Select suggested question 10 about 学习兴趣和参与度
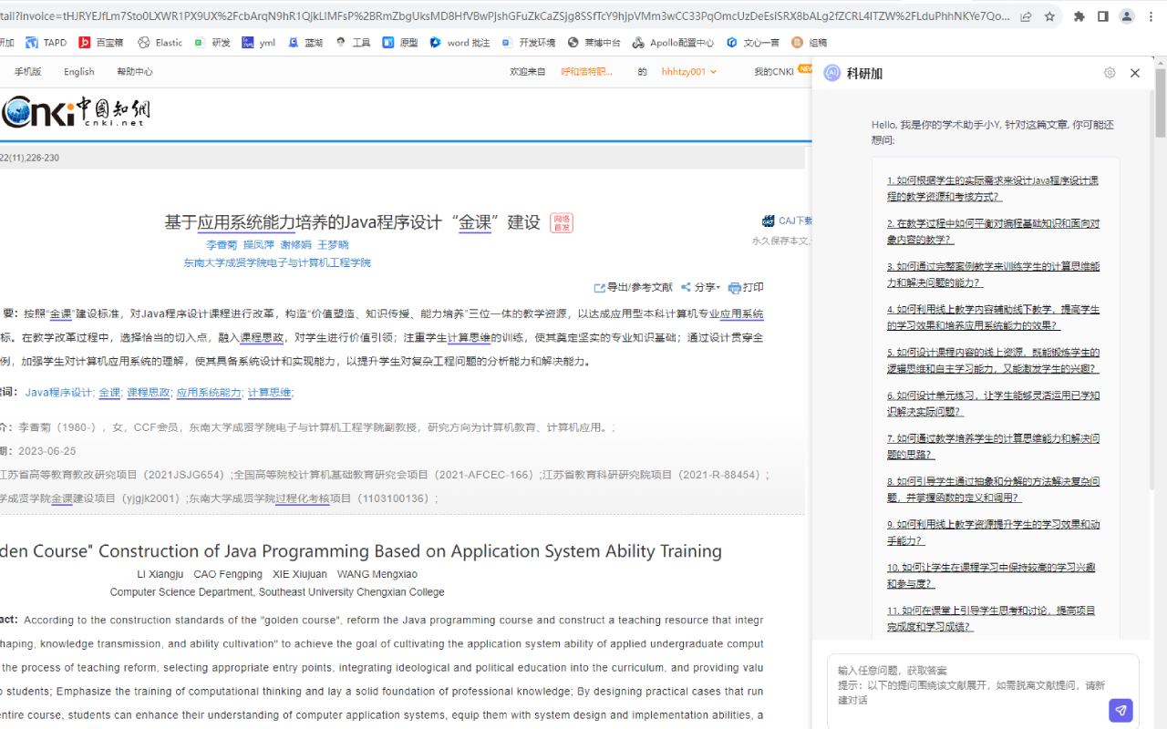 [991, 575]
